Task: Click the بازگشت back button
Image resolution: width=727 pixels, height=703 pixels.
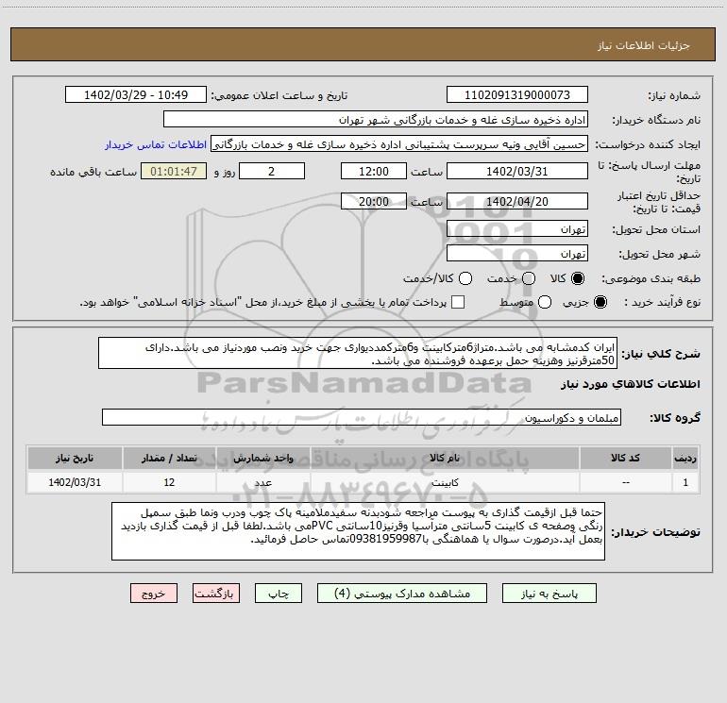Action: point(216,594)
